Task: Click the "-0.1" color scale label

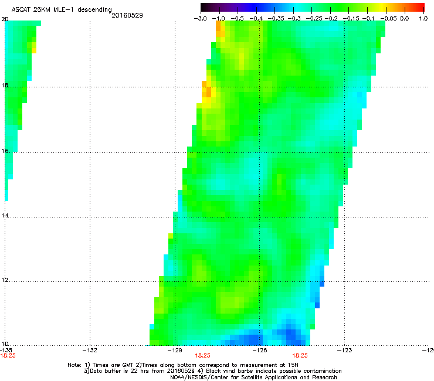Action: click(369, 19)
